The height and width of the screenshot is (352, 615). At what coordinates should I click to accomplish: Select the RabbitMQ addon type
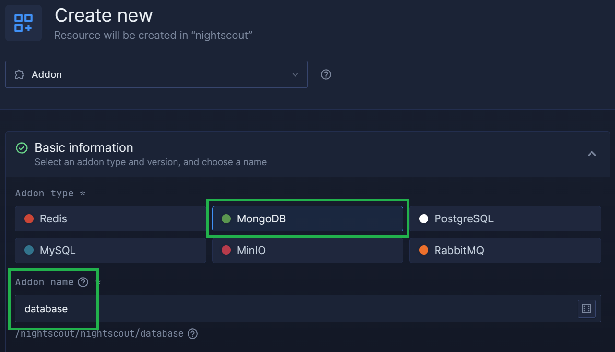click(505, 250)
